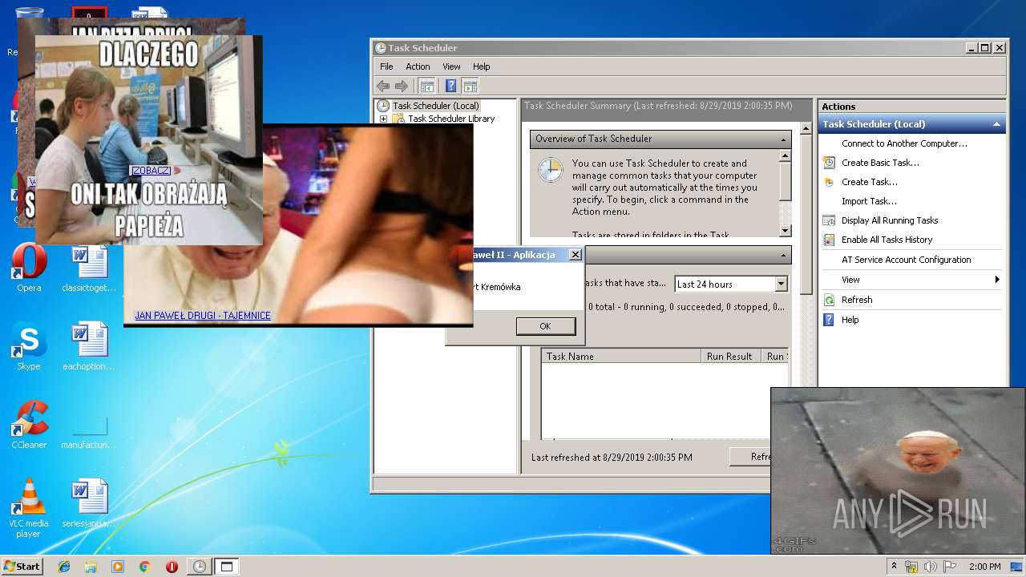Screen dimensions: 1026x577
Task: Click Run Result column header
Action: click(x=731, y=357)
